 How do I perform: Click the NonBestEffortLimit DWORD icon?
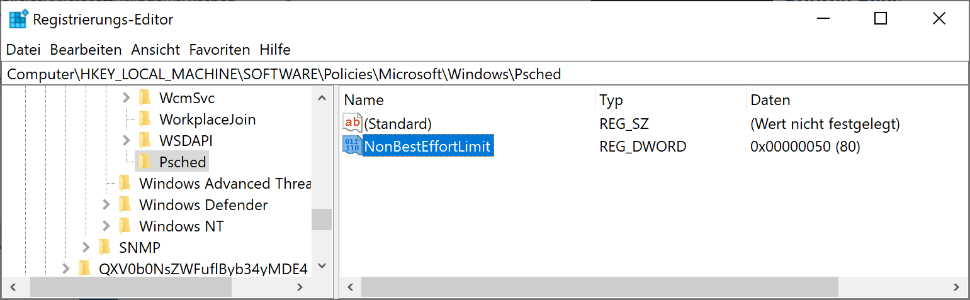point(352,147)
